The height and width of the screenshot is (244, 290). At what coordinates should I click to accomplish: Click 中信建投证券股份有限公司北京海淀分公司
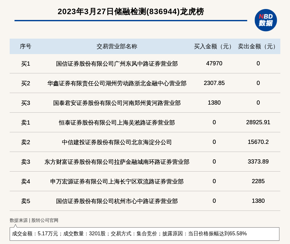(117, 142)
